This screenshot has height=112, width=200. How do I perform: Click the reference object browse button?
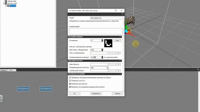pyautogui.click(x=112, y=71)
